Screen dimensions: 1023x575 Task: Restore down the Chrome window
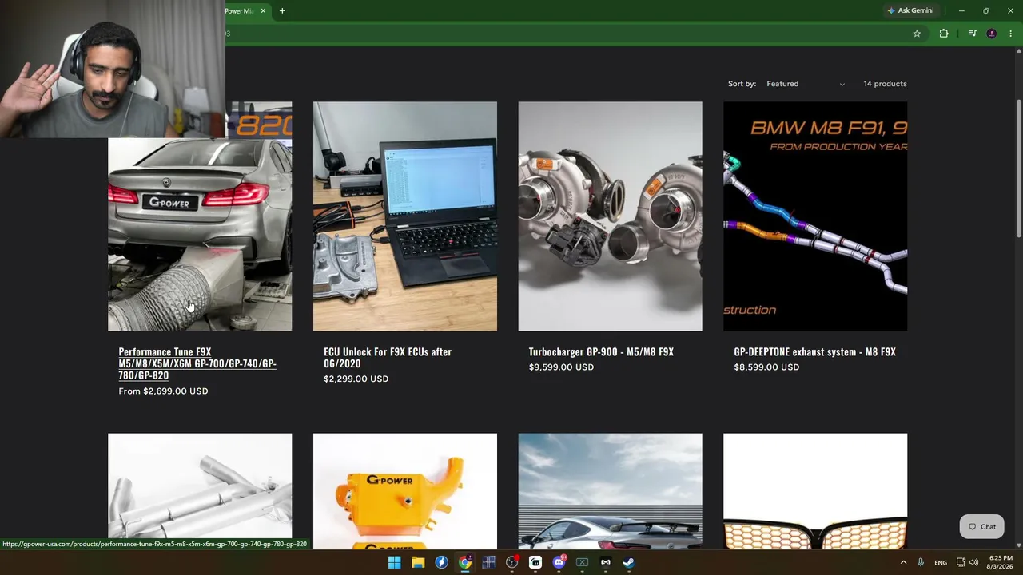click(985, 10)
